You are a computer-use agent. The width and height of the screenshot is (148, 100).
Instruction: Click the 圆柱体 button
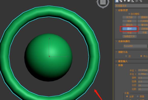129,25
